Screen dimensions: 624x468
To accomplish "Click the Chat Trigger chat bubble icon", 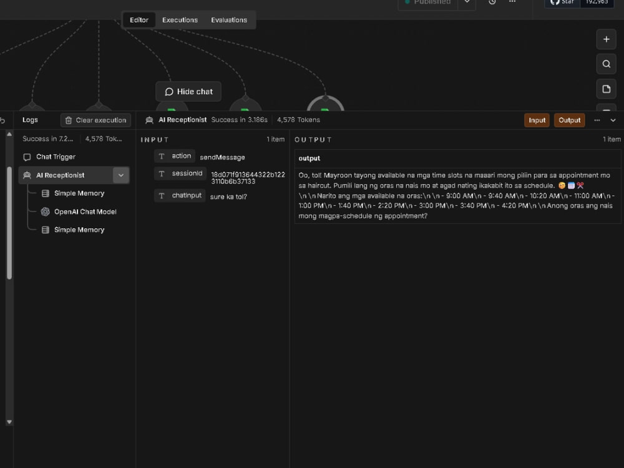I will (27, 157).
